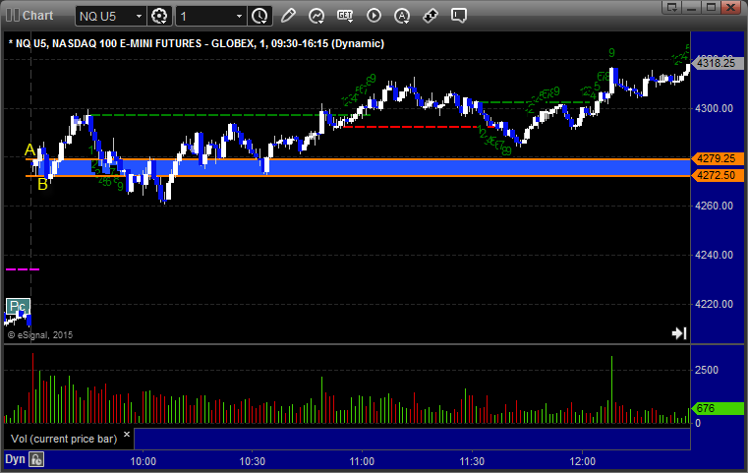Select the pencil drawing tool
The height and width of the screenshot is (473, 748).
tap(288, 16)
